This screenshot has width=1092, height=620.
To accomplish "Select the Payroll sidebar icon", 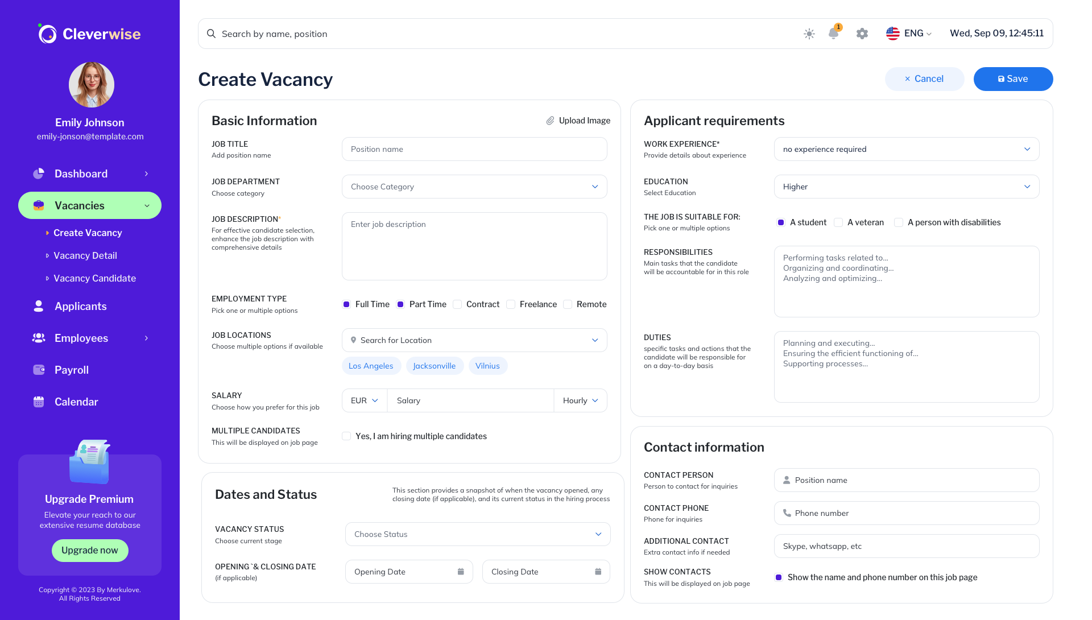I will [38, 370].
